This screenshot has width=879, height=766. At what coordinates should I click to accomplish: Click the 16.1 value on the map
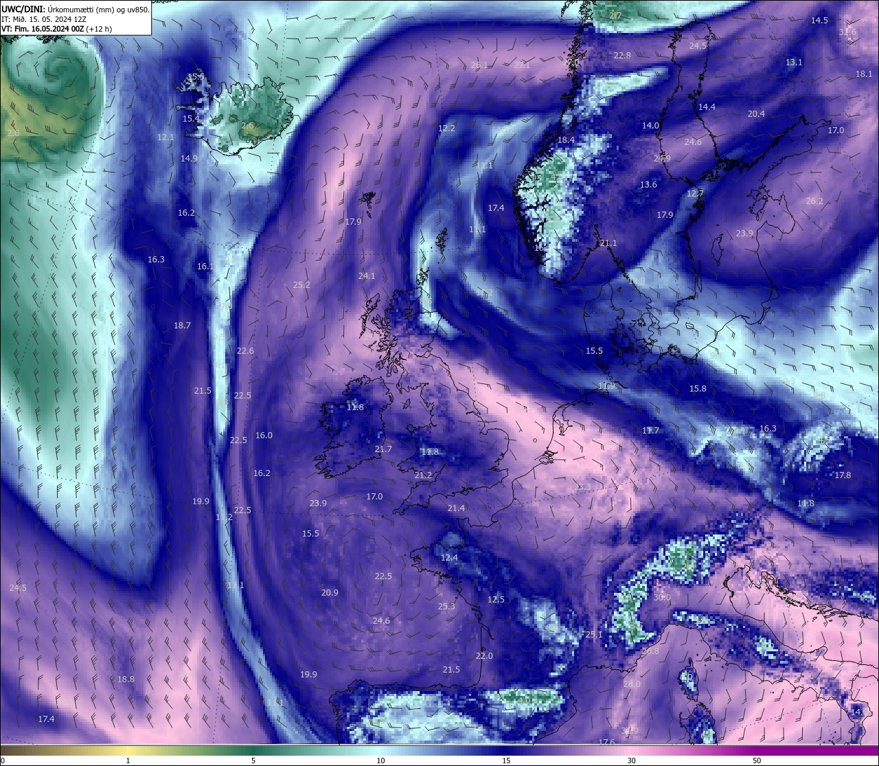click(x=205, y=267)
